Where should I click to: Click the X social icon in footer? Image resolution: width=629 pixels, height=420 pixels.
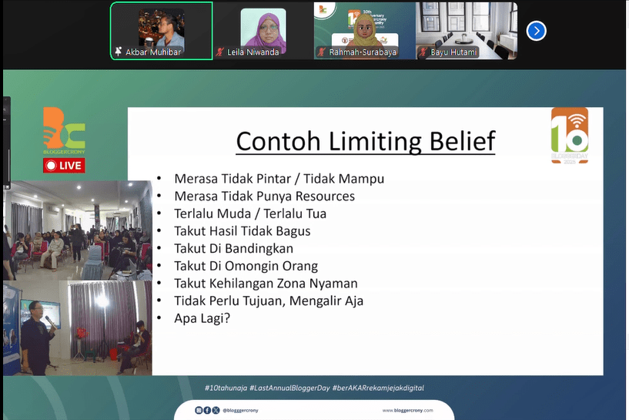coord(216,410)
